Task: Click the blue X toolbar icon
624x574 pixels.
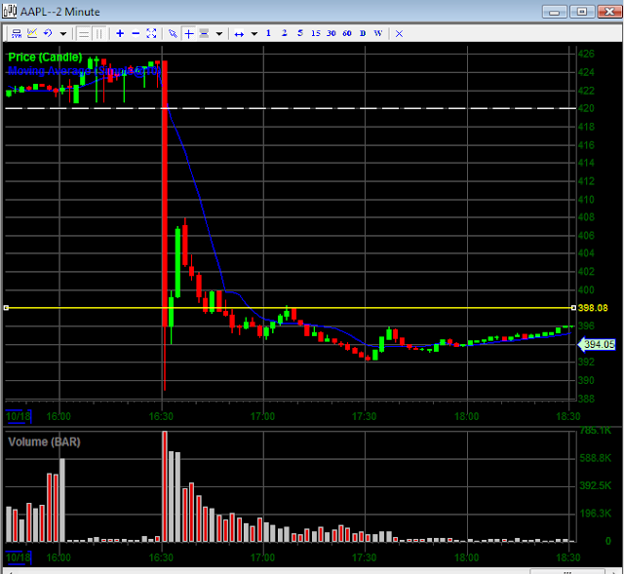Action: [x=399, y=34]
